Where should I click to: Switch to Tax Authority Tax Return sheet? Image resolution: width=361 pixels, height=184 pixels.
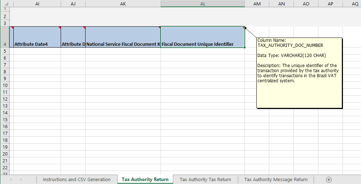(205, 180)
